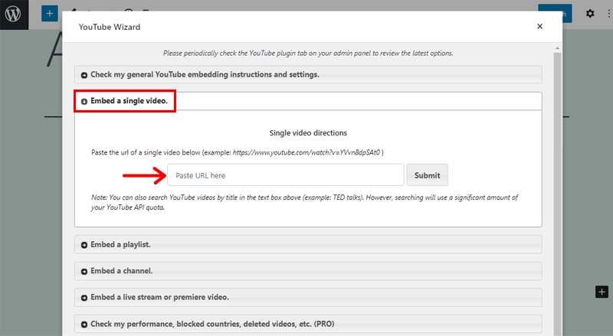This screenshot has height=336, width=613.
Task: Open the editor options three-dot menu
Action: [609, 14]
